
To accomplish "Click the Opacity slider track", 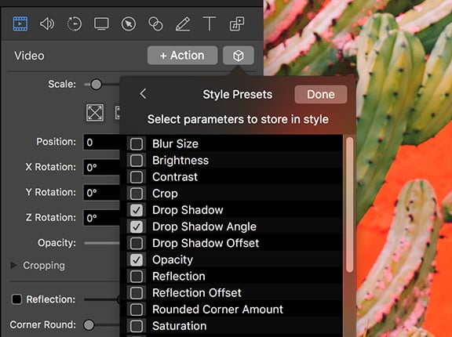I will pos(102,243).
